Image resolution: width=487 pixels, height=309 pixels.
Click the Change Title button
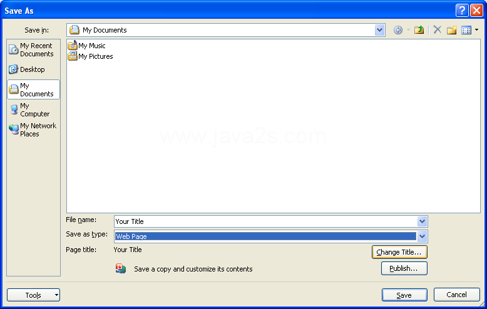pyautogui.click(x=399, y=252)
